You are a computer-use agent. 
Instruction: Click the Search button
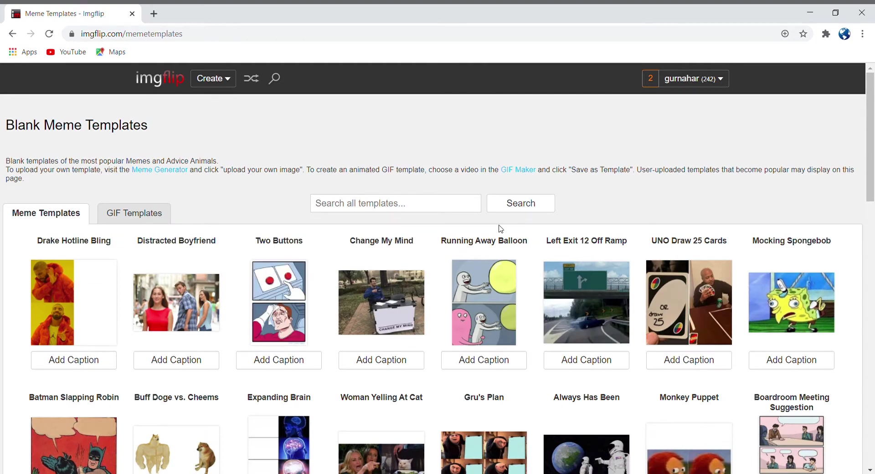[521, 203]
